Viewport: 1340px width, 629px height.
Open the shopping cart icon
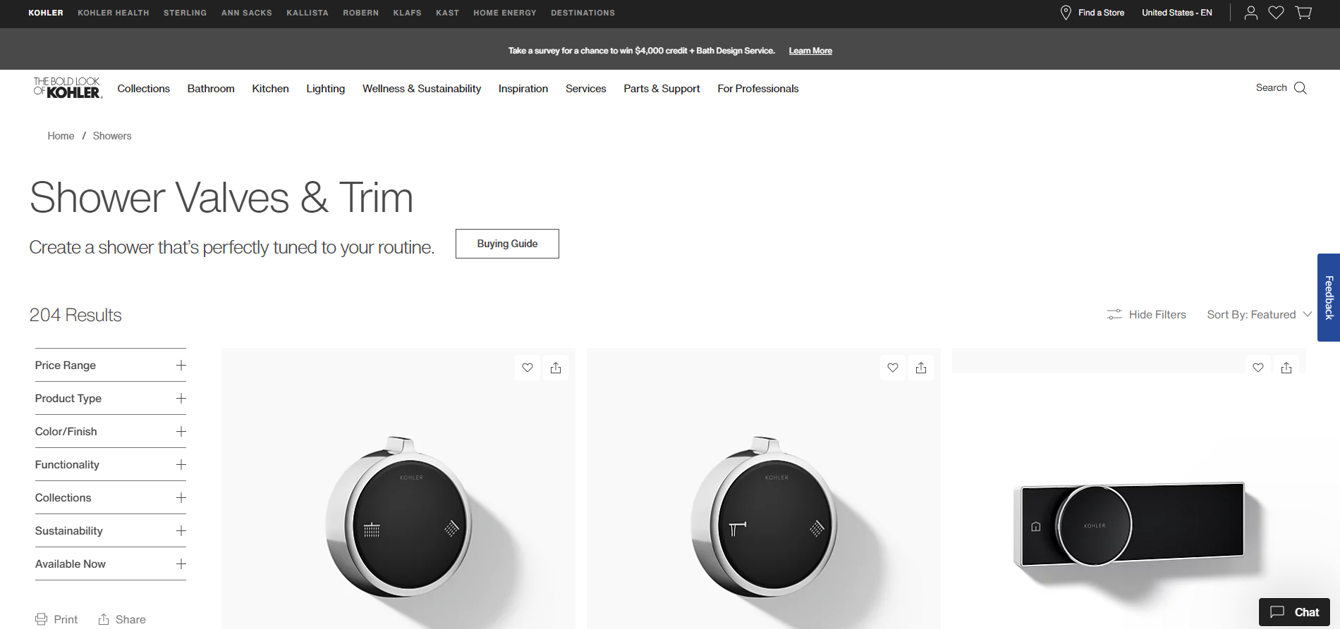[x=1303, y=13]
